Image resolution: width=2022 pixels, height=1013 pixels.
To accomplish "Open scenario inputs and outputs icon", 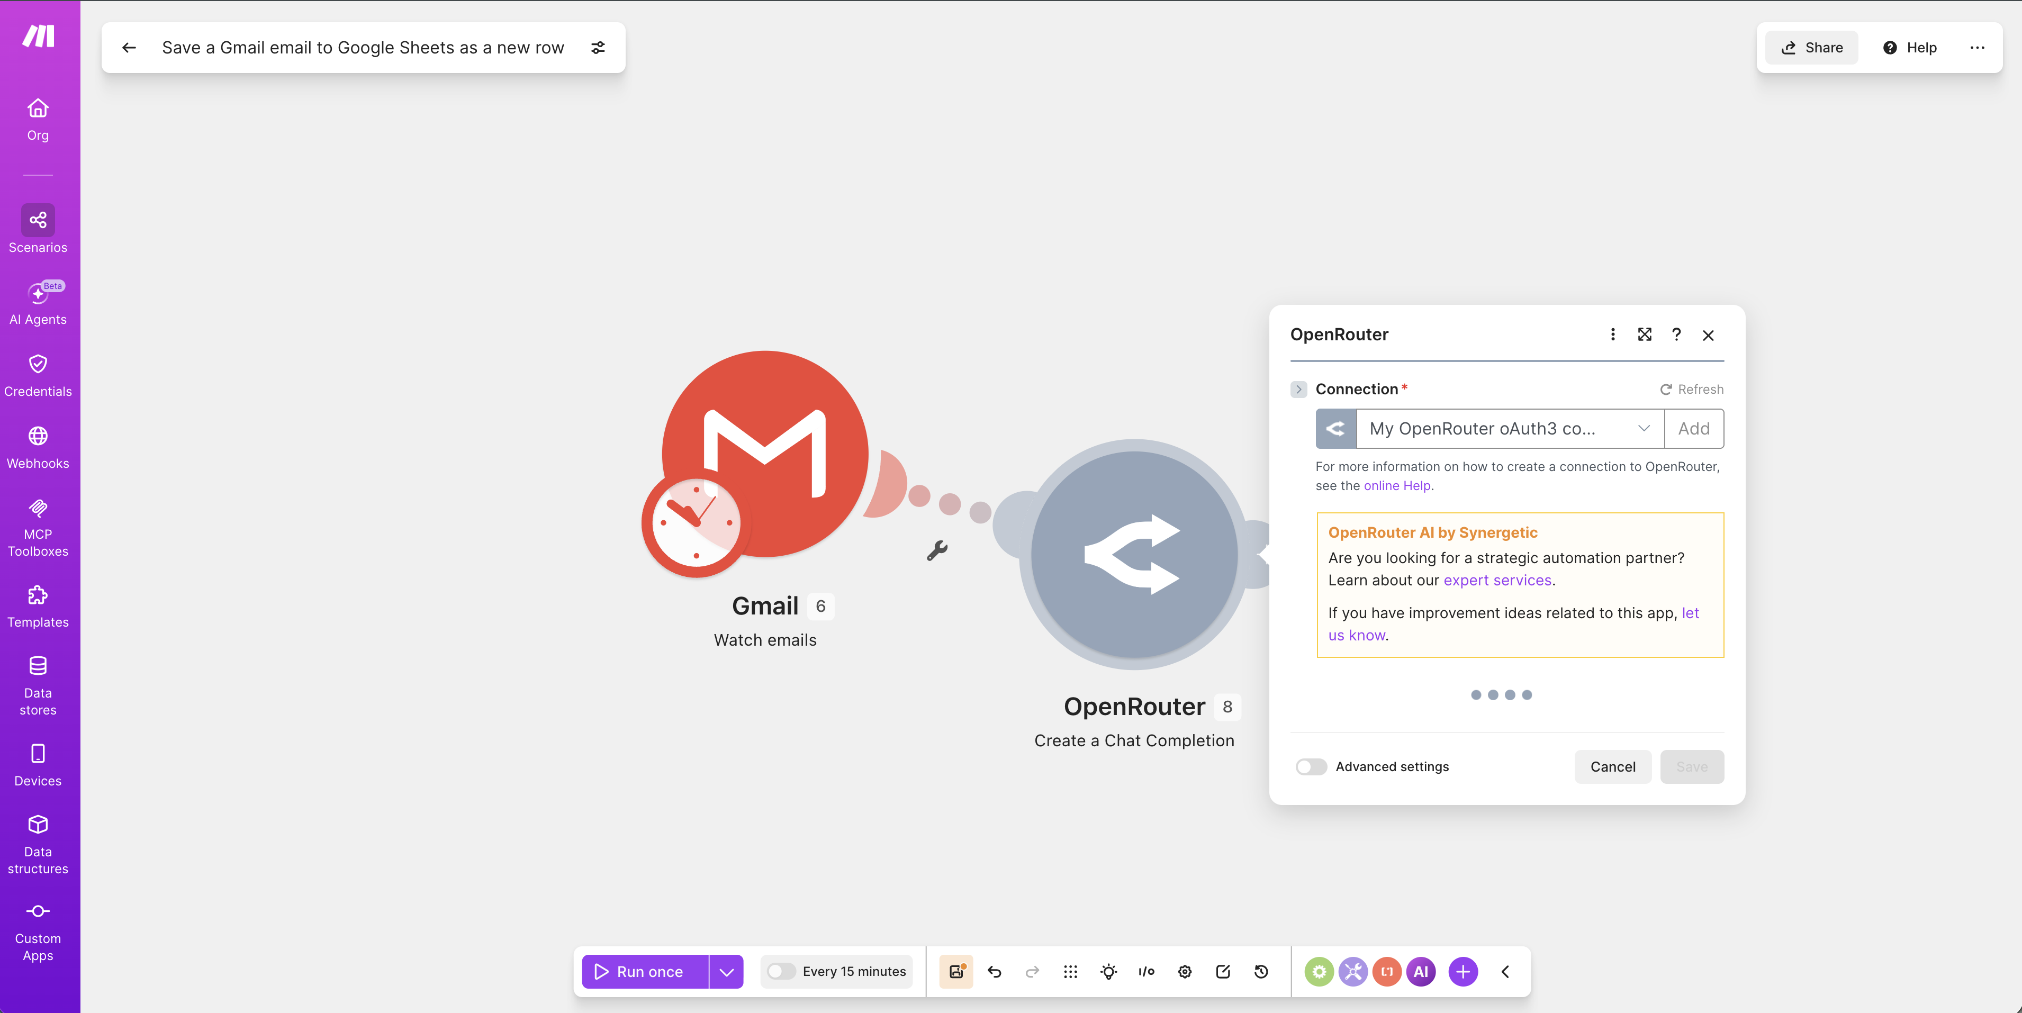I will click(x=1147, y=971).
